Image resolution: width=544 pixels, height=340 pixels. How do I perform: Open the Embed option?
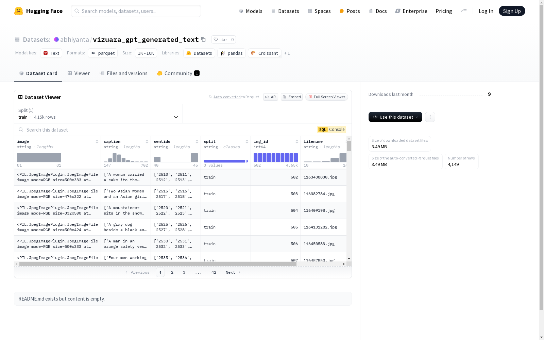pyautogui.click(x=292, y=97)
